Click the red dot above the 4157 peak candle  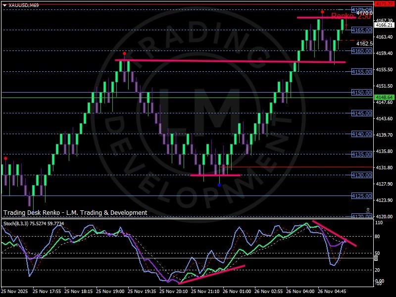point(124,53)
